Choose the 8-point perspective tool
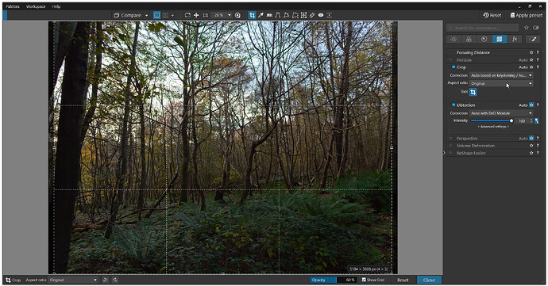 click(295, 15)
